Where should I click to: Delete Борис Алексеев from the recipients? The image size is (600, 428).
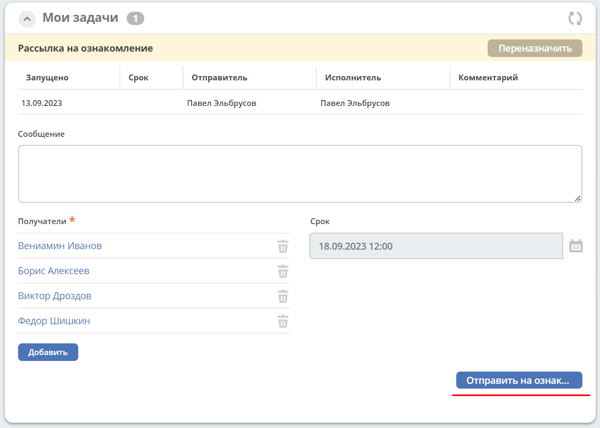point(283,271)
